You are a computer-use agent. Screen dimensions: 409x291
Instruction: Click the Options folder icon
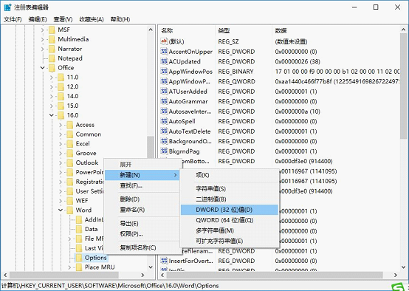pos(79,258)
